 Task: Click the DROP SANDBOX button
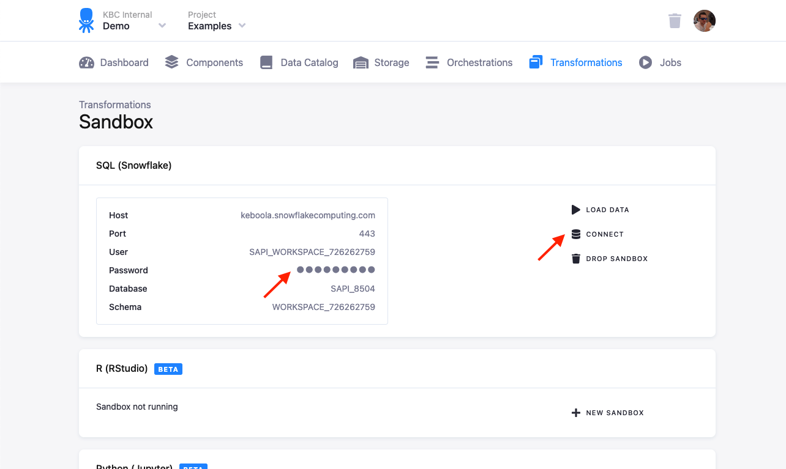(x=609, y=259)
